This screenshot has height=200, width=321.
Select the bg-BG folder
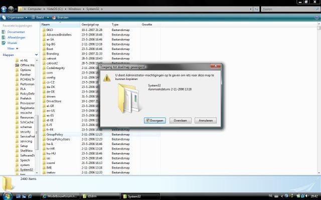click(51, 44)
